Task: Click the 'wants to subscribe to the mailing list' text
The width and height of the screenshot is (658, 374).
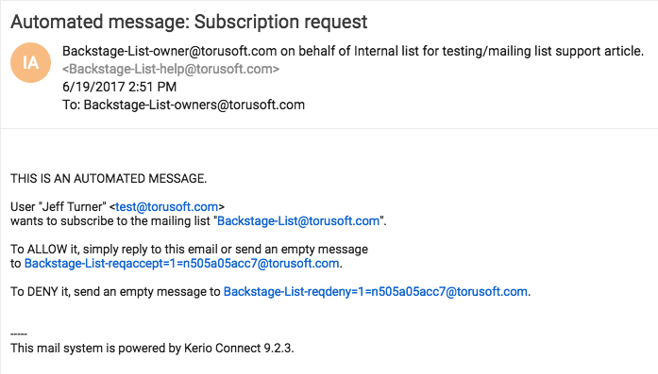Action: (x=110, y=220)
